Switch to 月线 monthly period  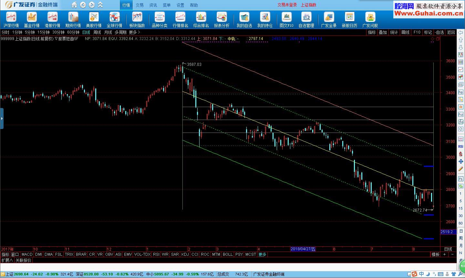click(x=108, y=32)
